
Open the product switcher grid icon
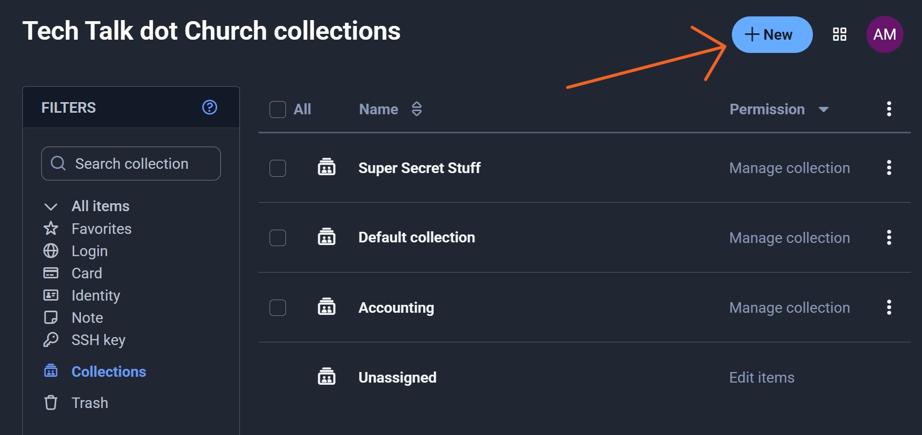(839, 34)
